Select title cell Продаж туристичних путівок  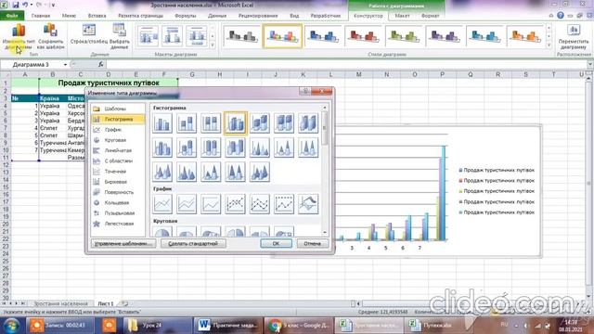108,83
